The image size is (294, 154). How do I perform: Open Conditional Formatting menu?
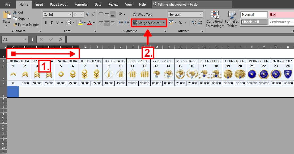point(215,19)
